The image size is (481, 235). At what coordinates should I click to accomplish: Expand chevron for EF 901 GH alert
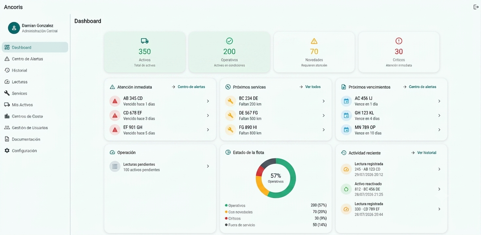[208, 130]
